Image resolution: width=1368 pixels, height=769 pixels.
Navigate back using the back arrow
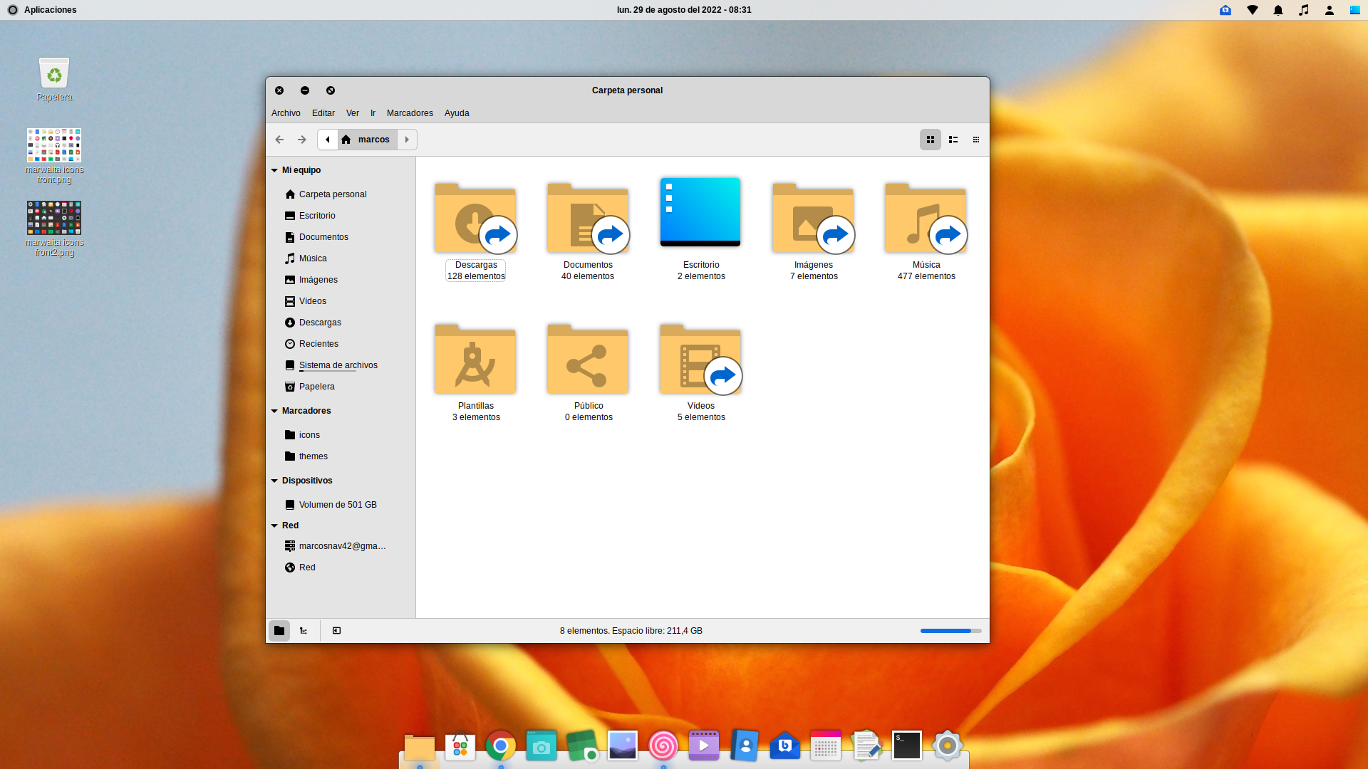tap(279, 139)
